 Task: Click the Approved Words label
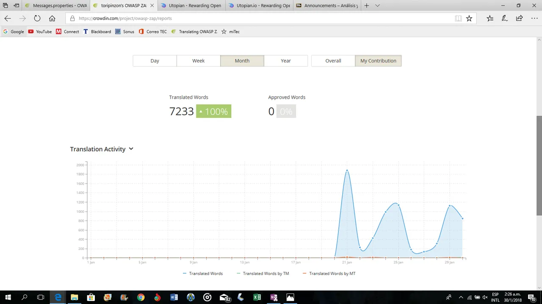(x=287, y=97)
